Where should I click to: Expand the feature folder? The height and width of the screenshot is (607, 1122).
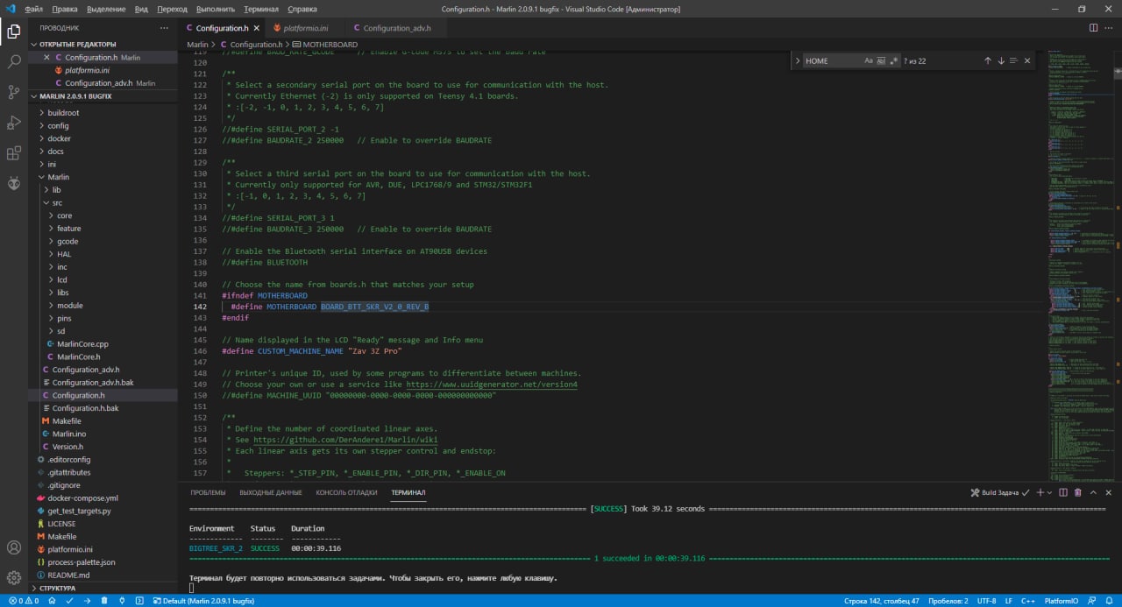click(103, 229)
